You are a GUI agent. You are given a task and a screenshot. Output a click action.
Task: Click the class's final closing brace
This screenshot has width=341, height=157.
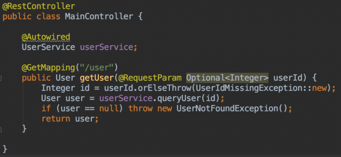[x=5, y=149]
